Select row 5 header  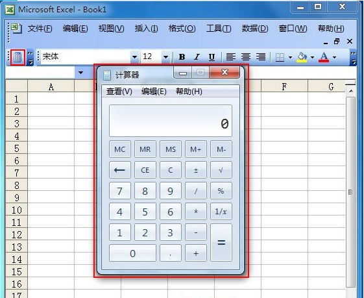click(x=16, y=148)
